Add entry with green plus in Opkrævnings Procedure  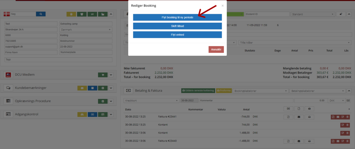tap(103, 101)
